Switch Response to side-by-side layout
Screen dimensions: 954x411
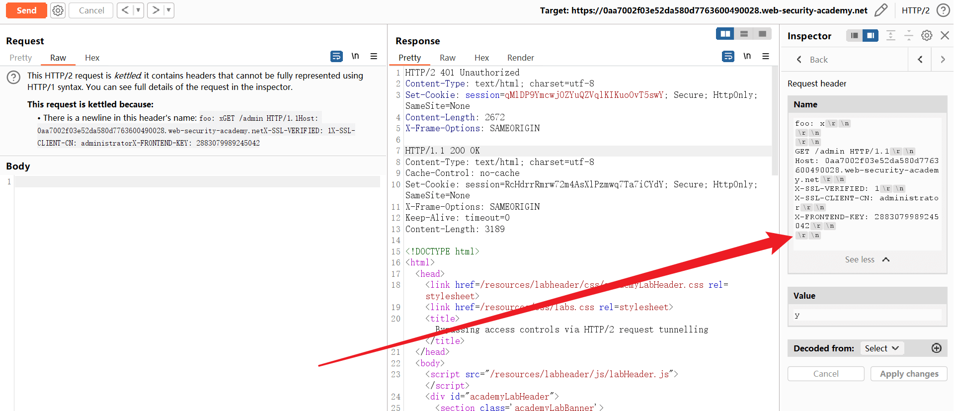click(x=725, y=34)
